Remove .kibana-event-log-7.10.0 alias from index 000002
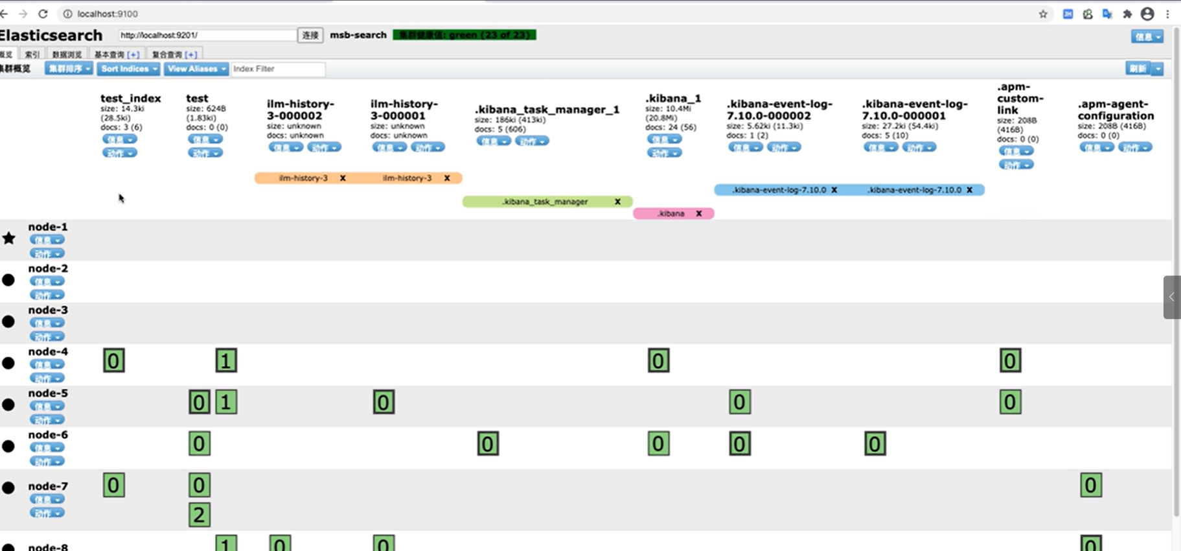Image resolution: width=1181 pixels, height=551 pixels. coord(834,190)
